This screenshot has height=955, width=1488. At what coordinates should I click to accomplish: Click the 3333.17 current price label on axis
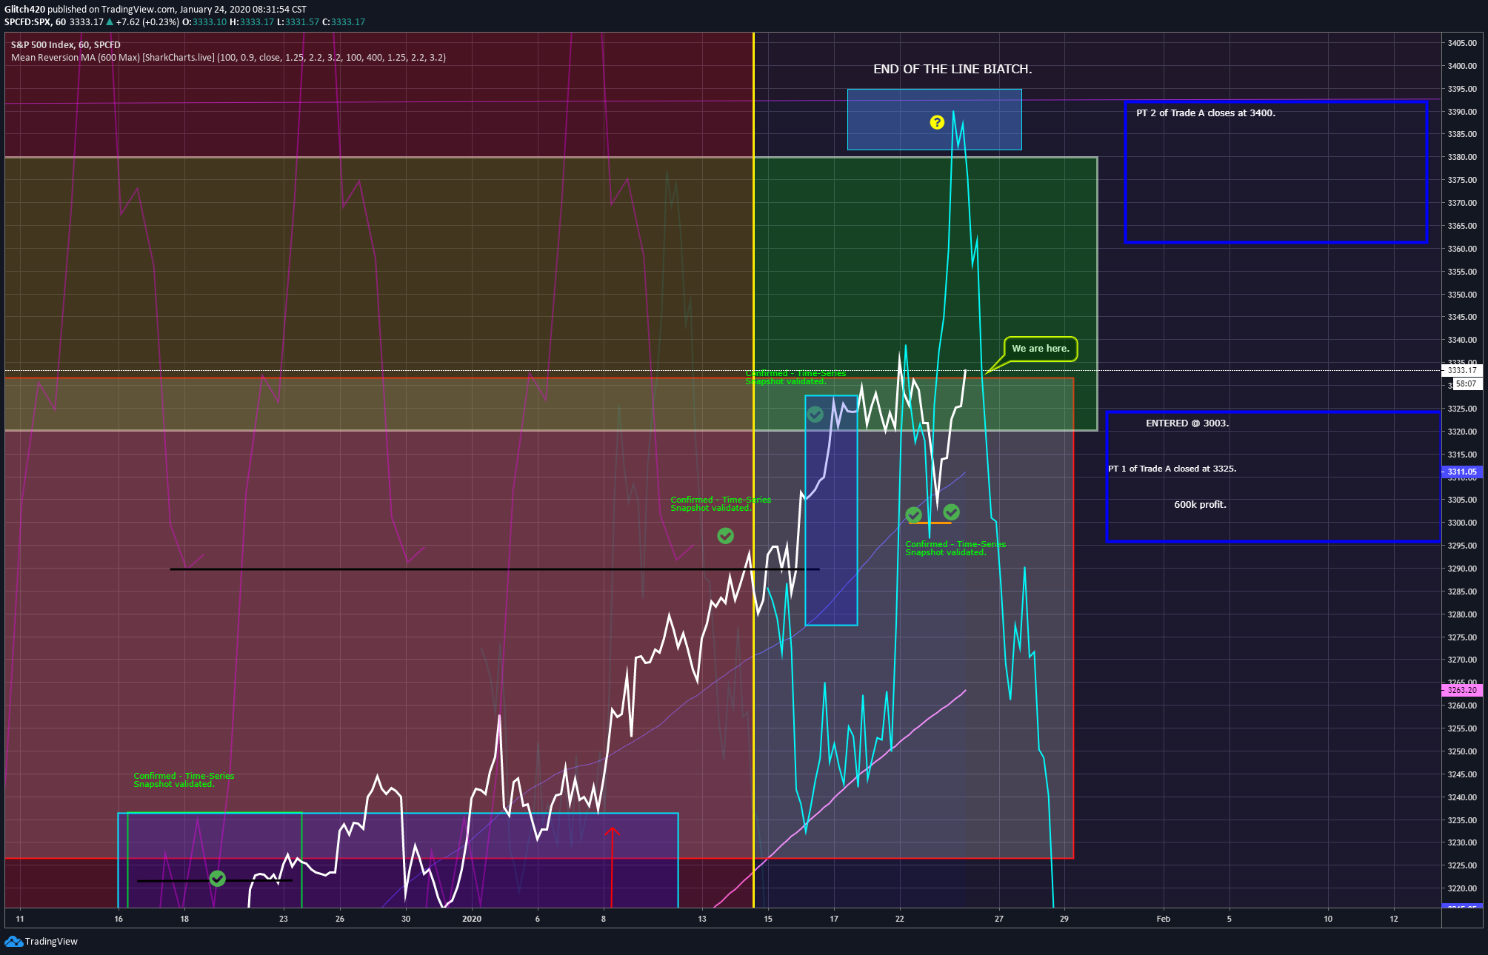[x=1462, y=370]
